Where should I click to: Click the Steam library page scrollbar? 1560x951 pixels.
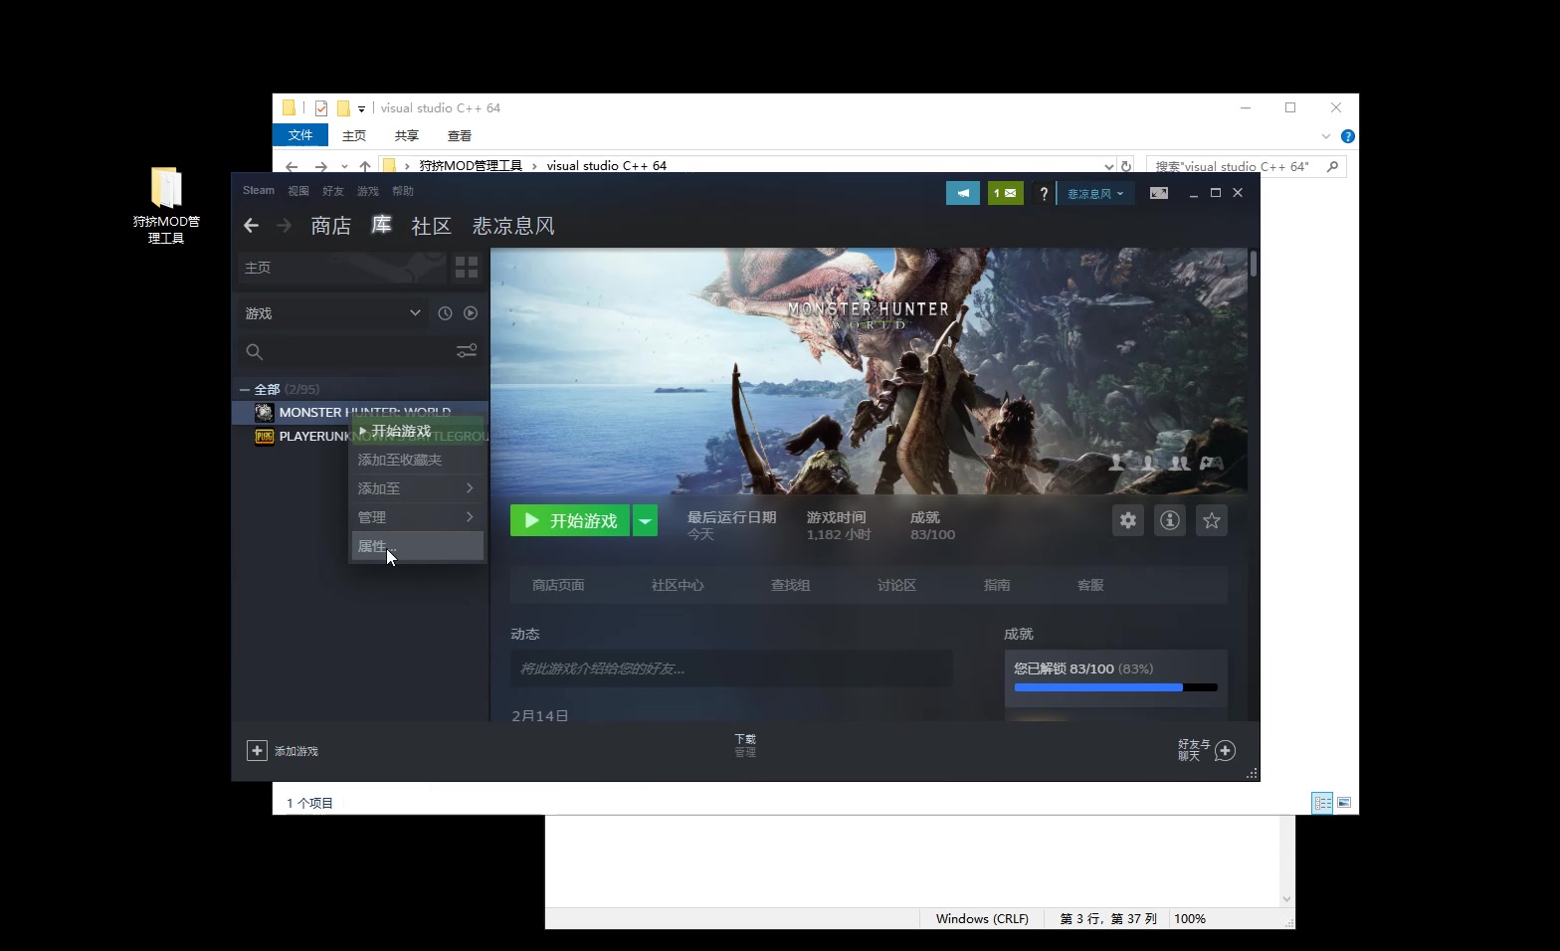1254,264
